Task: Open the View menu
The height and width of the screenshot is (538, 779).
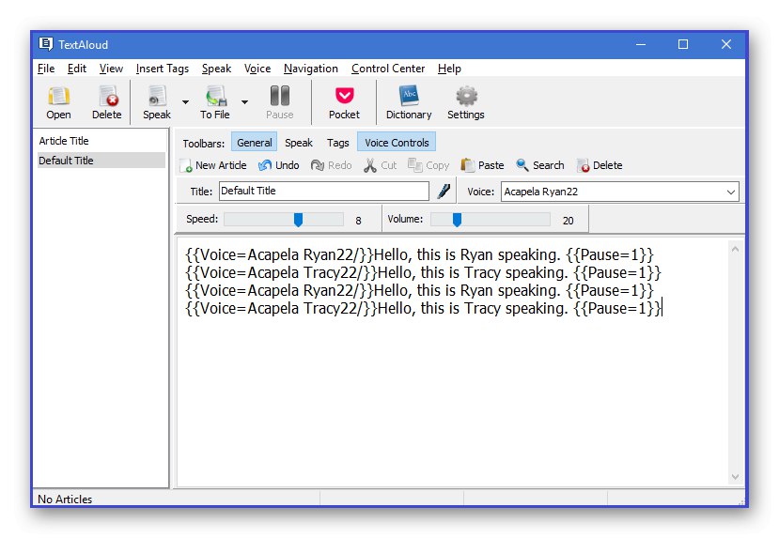Action: (111, 69)
